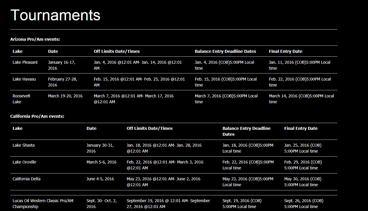
Task: Click the January 16-17, 2016 date cell
Action: (x=62, y=65)
